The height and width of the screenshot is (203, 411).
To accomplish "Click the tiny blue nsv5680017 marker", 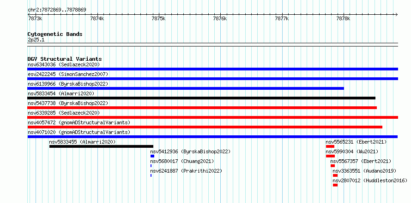I will coord(151,166).
